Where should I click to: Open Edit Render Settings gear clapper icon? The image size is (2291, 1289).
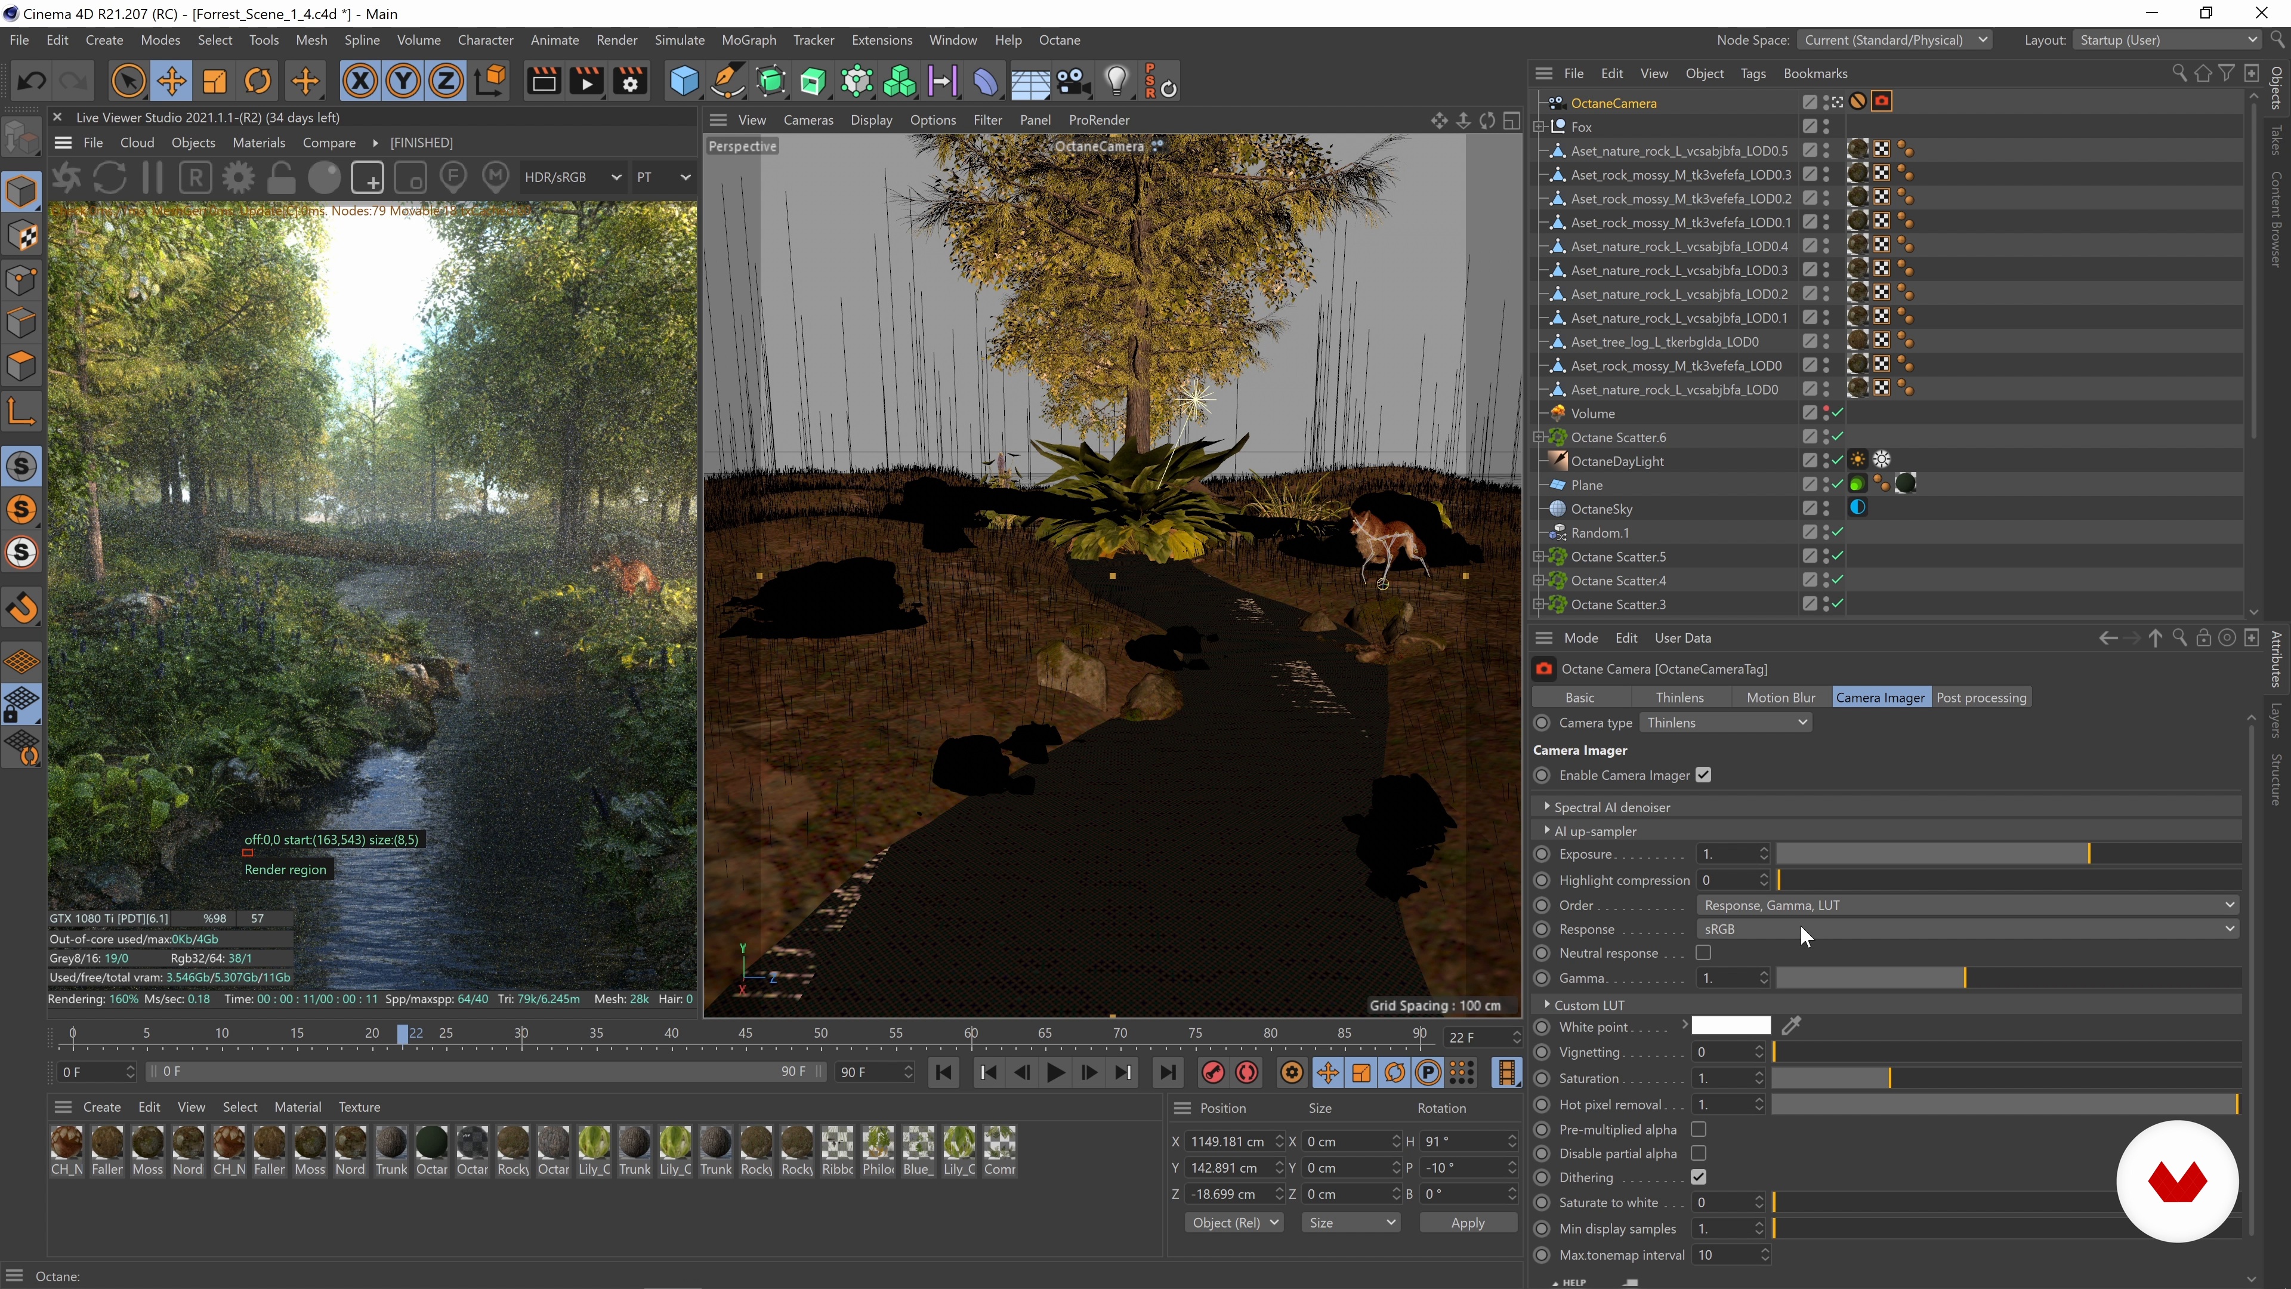coord(631,82)
